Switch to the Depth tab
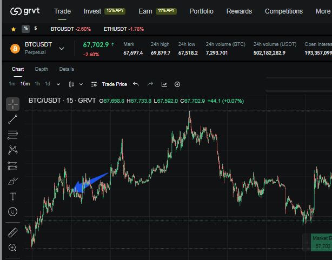 point(42,69)
